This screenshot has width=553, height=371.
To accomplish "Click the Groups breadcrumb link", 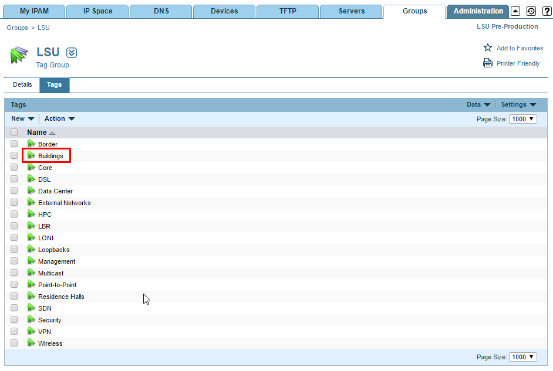I will click(x=17, y=28).
